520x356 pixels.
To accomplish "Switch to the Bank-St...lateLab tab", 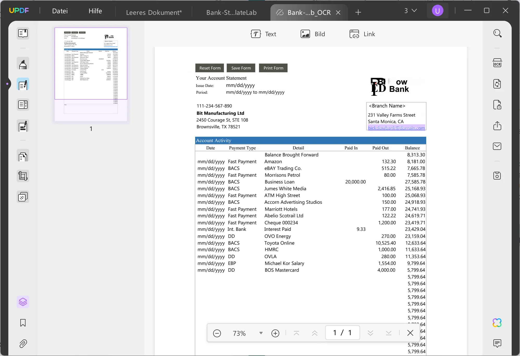I will (231, 12).
